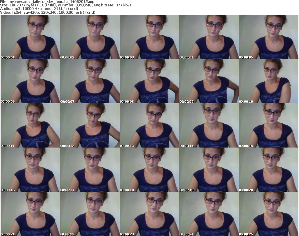Click the Audio mp3 info line
The image size is (299, 236).
point(39,9)
